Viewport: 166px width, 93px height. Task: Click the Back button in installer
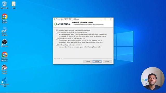point(88,61)
